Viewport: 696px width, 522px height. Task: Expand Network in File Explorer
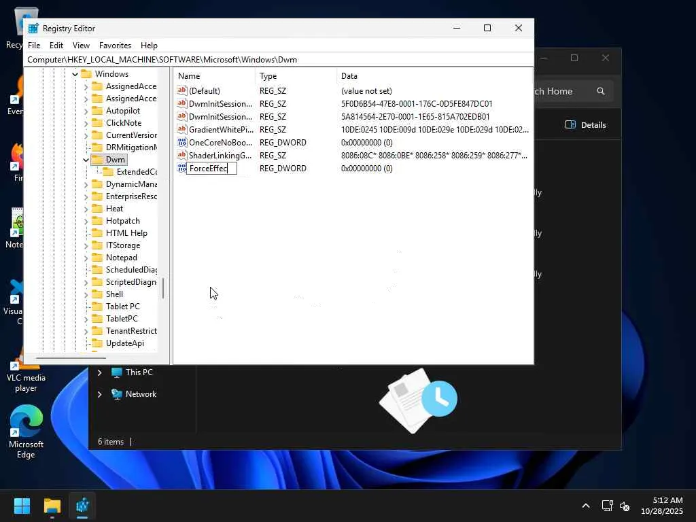coord(99,394)
